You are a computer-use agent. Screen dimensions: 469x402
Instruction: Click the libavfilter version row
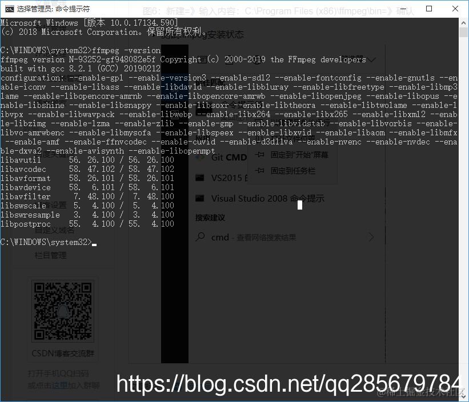point(87,196)
